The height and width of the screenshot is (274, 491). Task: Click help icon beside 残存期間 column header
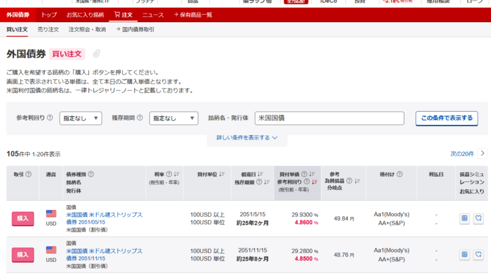[259, 182]
